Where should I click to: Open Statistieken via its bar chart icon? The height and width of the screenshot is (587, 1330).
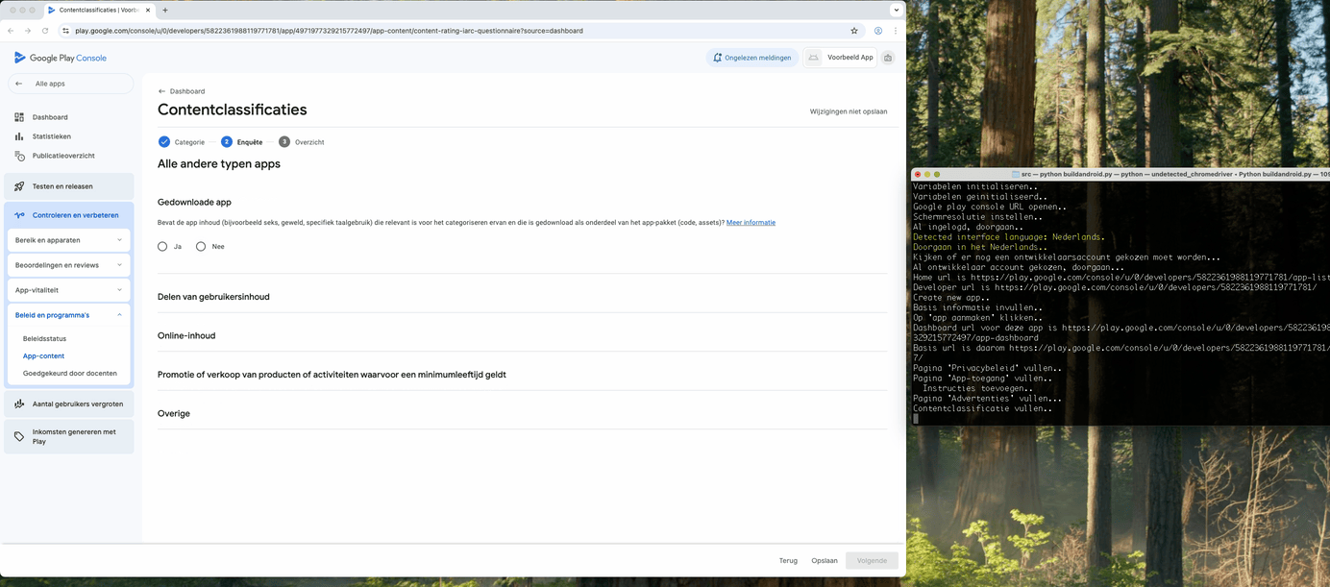(19, 136)
